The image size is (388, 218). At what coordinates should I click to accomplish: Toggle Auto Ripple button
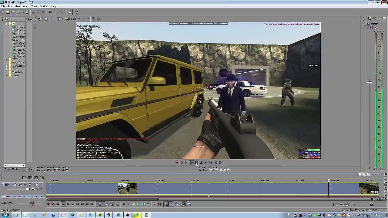point(176,204)
